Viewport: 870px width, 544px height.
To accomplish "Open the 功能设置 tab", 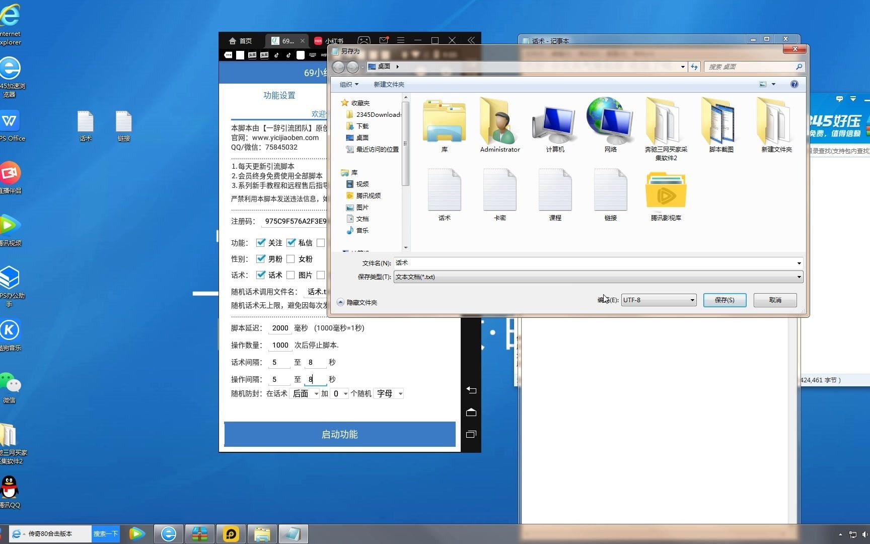I will tap(279, 95).
